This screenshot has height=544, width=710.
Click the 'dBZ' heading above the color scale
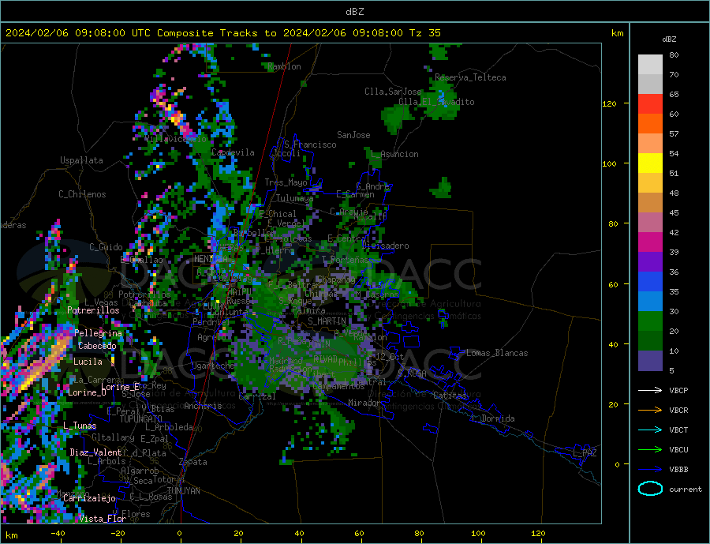point(669,39)
